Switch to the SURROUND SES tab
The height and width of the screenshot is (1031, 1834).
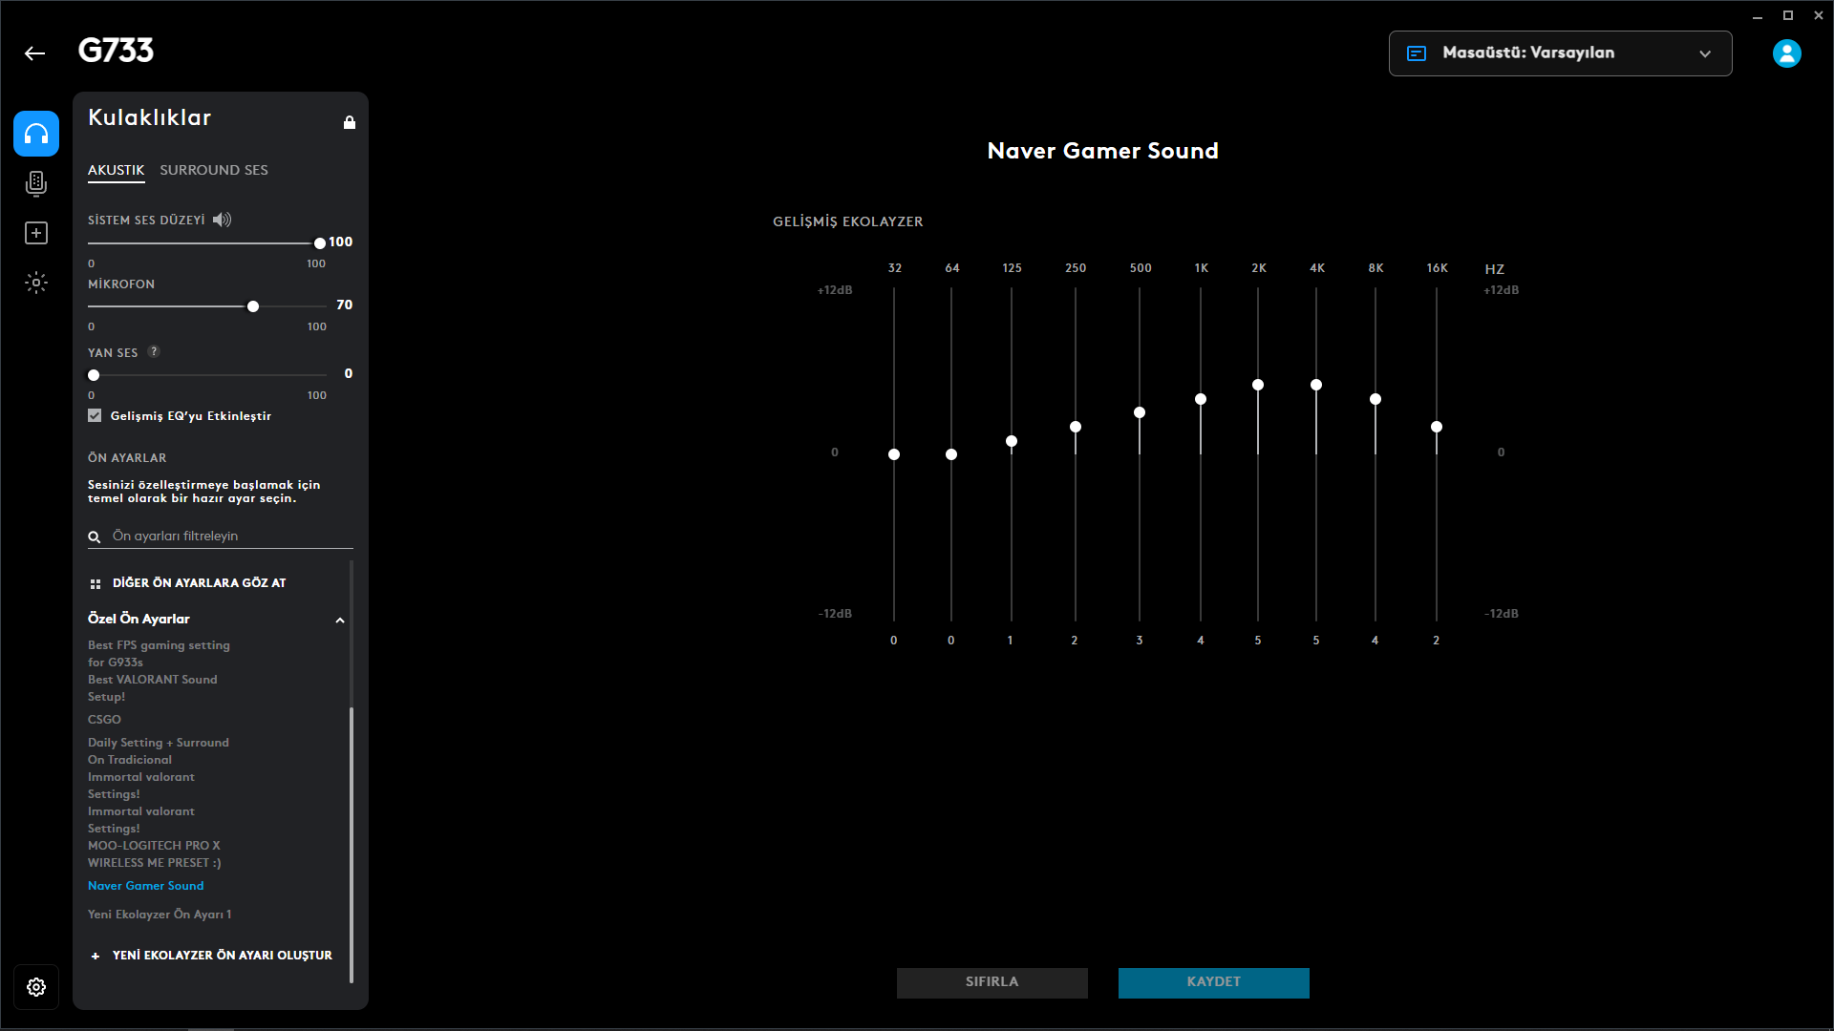pos(214,170)
